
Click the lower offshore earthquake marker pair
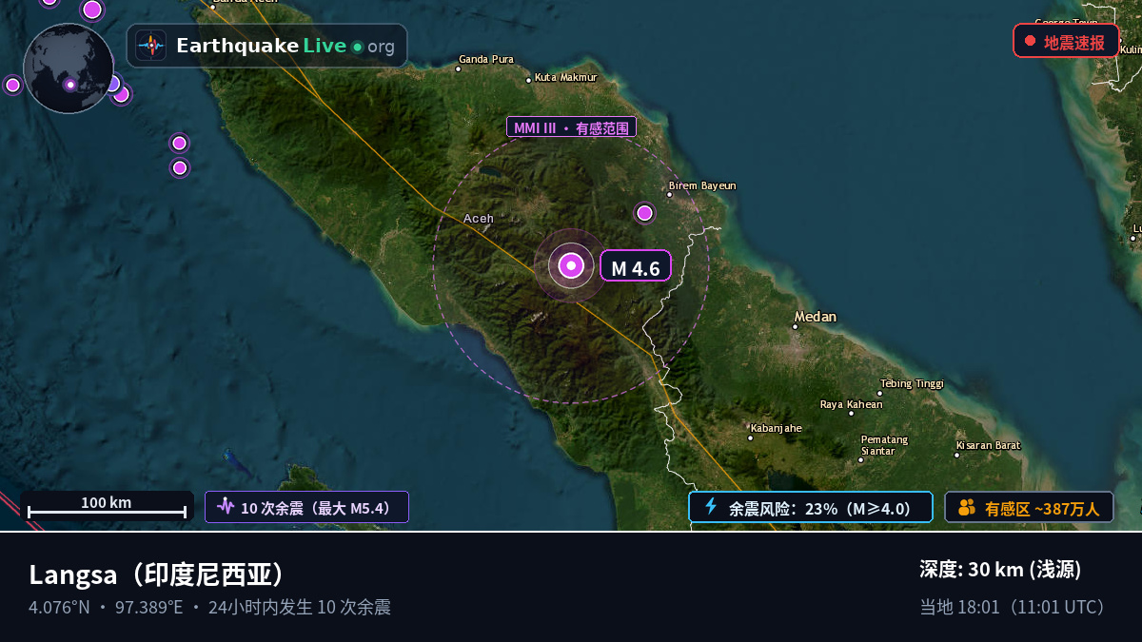(x=179, y=167)
